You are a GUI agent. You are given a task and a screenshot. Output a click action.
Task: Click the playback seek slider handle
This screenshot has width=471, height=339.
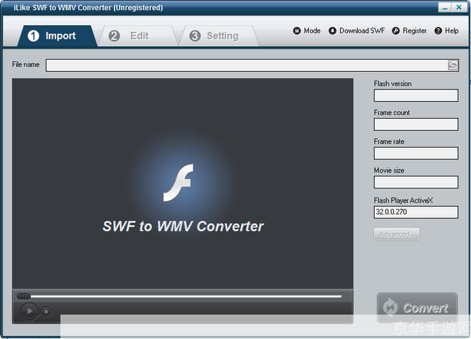pos(24,296)
